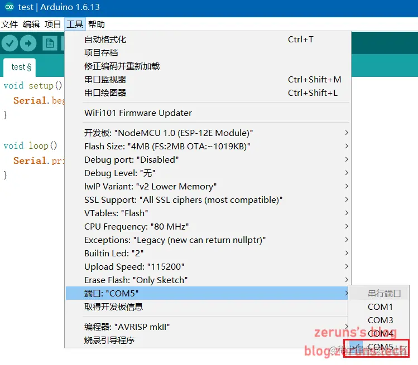Close the 工具 menu via its menu bar label
Image resolution: width=418 pixels, height=365 pixels.
coord(75,24)
